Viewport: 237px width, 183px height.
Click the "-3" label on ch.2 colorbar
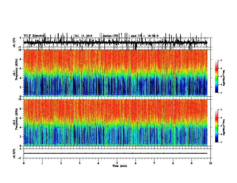[221, 110]
